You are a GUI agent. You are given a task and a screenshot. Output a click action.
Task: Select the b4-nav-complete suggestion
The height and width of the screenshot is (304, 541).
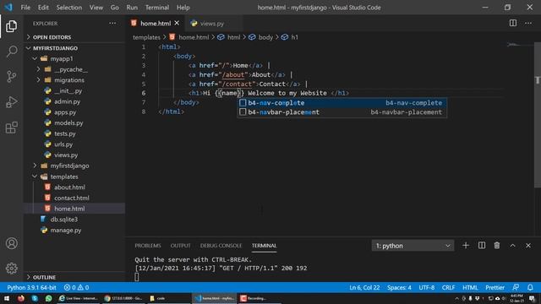tap(342, 103)
